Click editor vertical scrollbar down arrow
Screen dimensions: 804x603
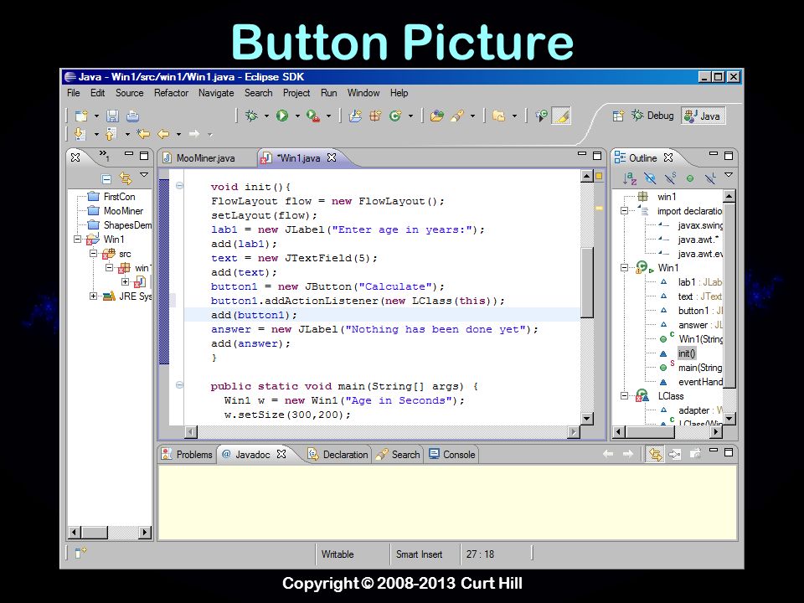(x=587, y=419)
